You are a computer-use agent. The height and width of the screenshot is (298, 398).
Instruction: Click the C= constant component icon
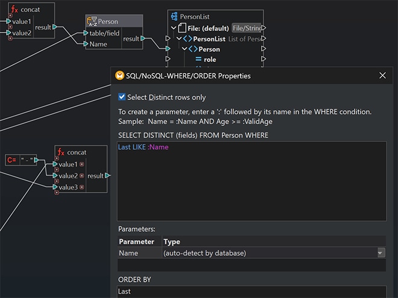(x=12, y=160)
